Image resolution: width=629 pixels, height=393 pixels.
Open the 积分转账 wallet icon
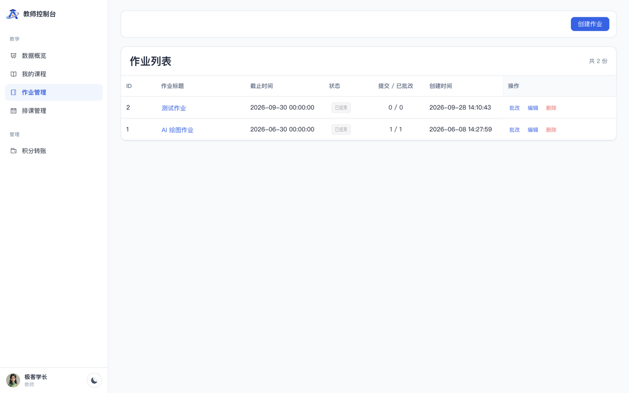click(x=14, y=151)
